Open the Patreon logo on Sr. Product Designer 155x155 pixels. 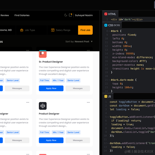coord(43,54)
